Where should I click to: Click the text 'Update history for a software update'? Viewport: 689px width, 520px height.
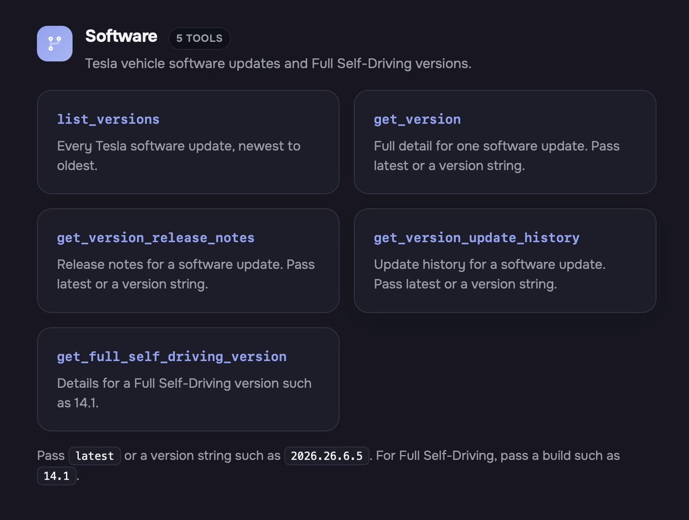pos(490,264)
